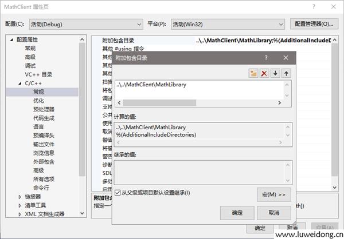Click the 宏(M) >> button
This screenshot has width=344, height=239.
[273, 194]
